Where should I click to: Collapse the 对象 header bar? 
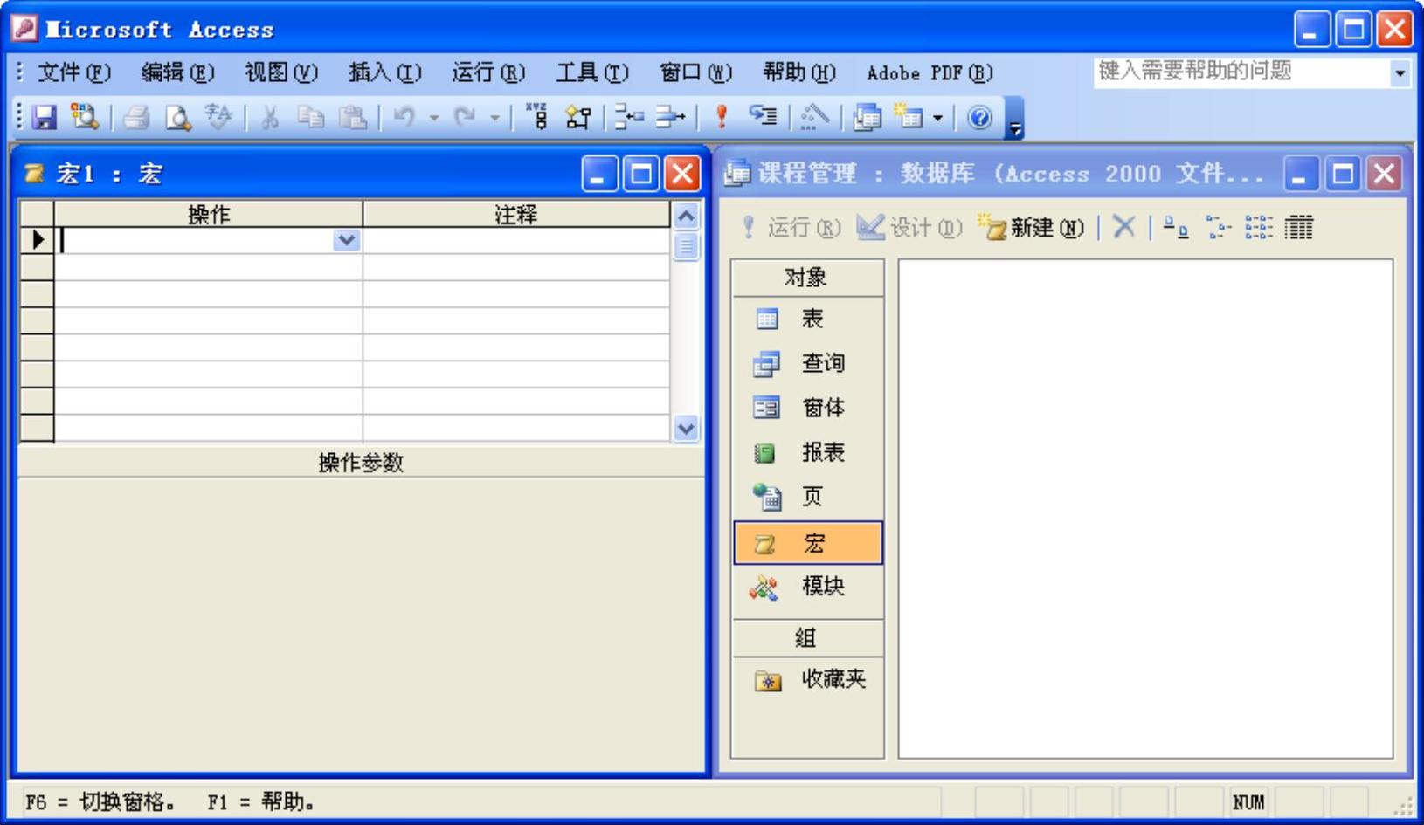coord(807,278)
